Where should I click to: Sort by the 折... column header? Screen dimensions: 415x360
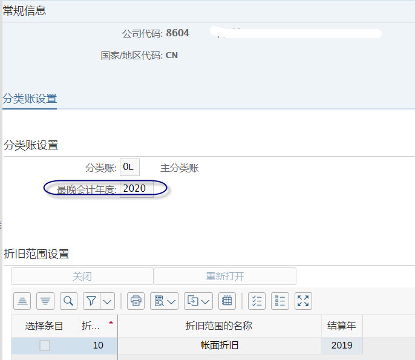(97, 326)
